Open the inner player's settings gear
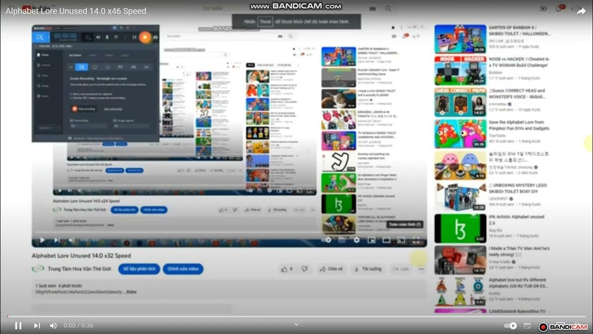The width and height of the screenshot is (593, 334). click(357, 240)
